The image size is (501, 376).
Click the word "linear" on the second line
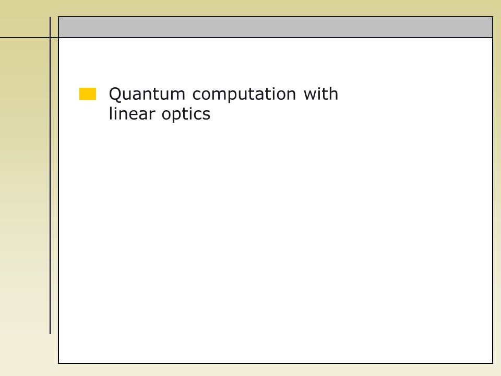(132, 113)
